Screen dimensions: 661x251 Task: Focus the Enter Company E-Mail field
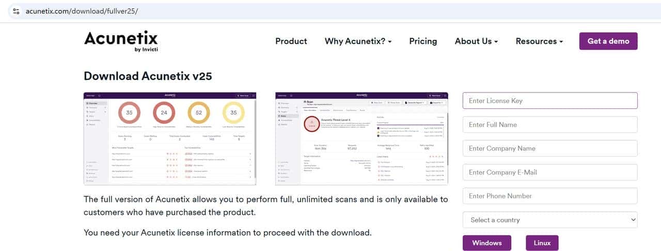point(550,172)
